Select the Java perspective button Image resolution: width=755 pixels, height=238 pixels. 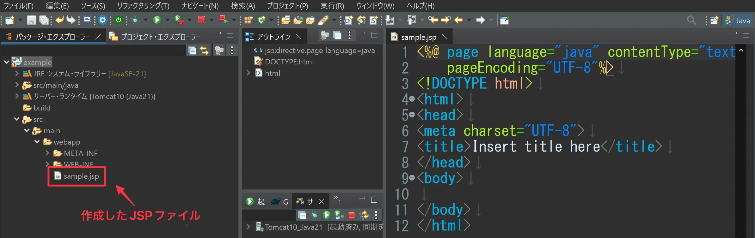point(738,21)
